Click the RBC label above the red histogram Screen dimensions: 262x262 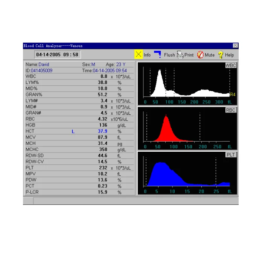tap(231, 110)
